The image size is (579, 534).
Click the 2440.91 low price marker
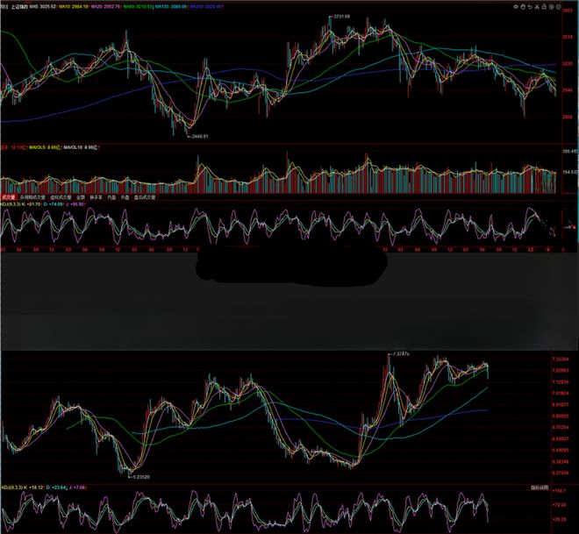tap(200, 136)
